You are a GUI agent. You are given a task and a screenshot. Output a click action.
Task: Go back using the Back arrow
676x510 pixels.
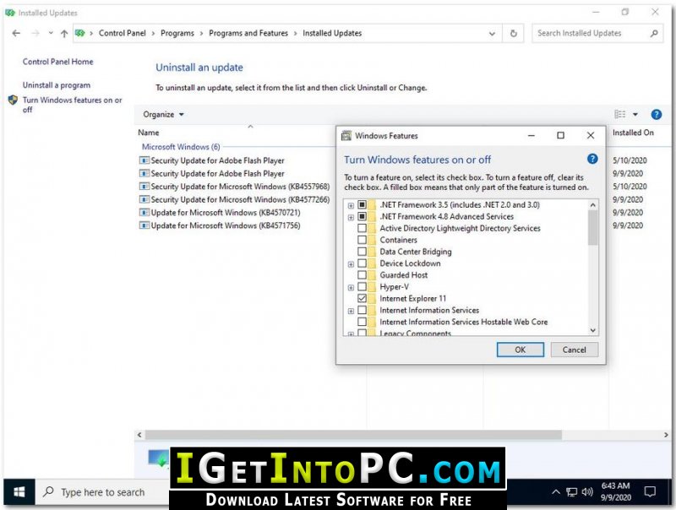pyautogui.click(x=16, y=33)
